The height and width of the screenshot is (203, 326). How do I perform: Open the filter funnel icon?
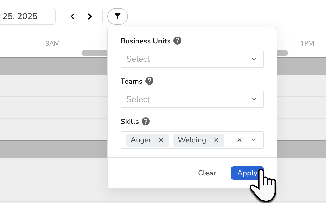coord(117,16)
